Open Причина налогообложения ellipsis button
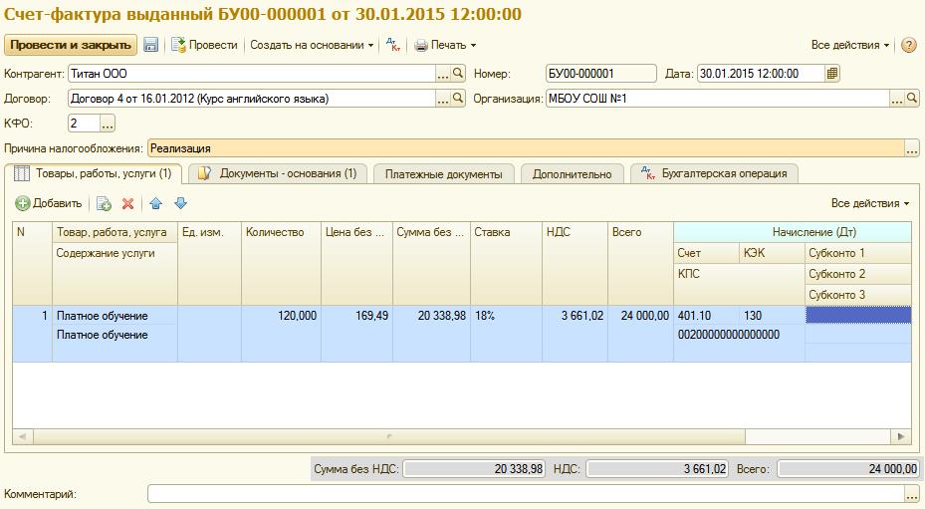The height and width of the screenshot is (509, 925). pyautogui.click(x=912, y=148)
